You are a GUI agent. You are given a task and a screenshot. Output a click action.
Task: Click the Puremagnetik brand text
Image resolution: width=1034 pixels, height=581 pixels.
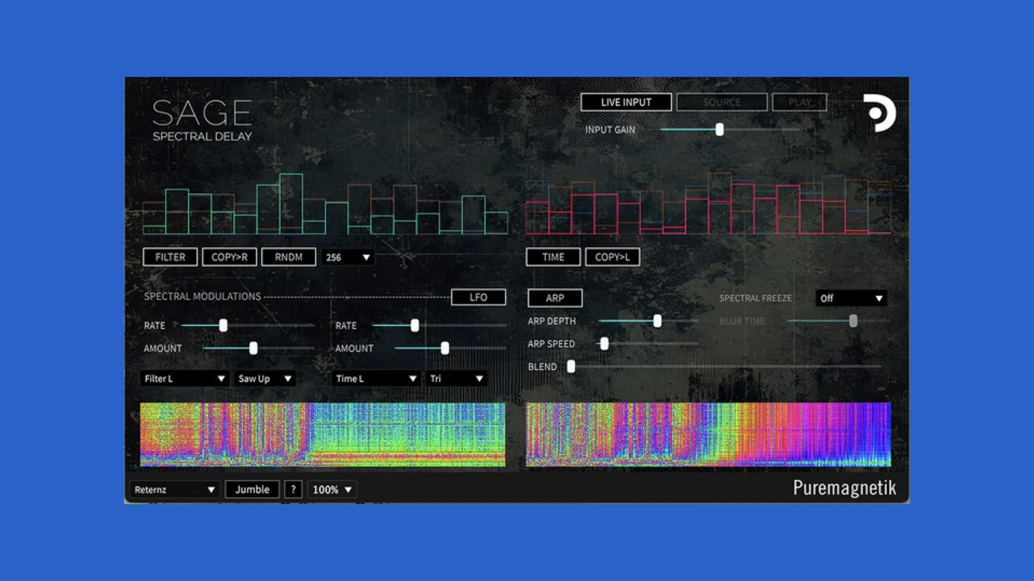point(844,488)
